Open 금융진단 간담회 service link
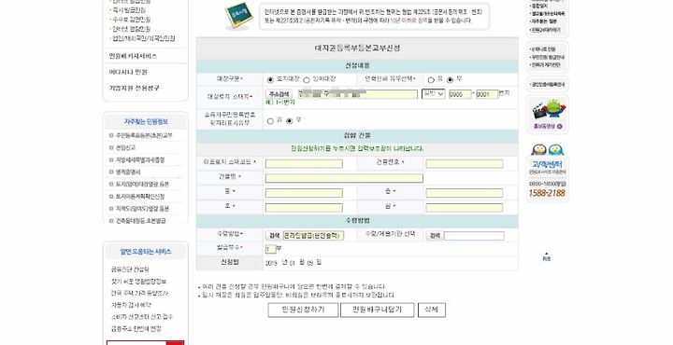The image size is (673, 345). (x=130, y=269)
